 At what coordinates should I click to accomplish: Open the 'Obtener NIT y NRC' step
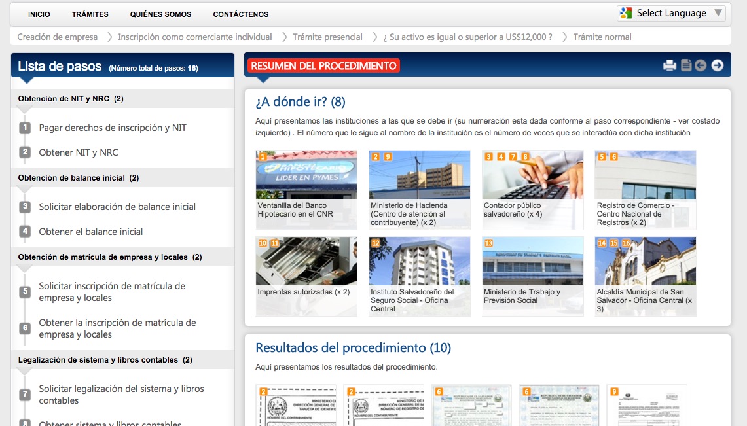(x=79, y=152)
